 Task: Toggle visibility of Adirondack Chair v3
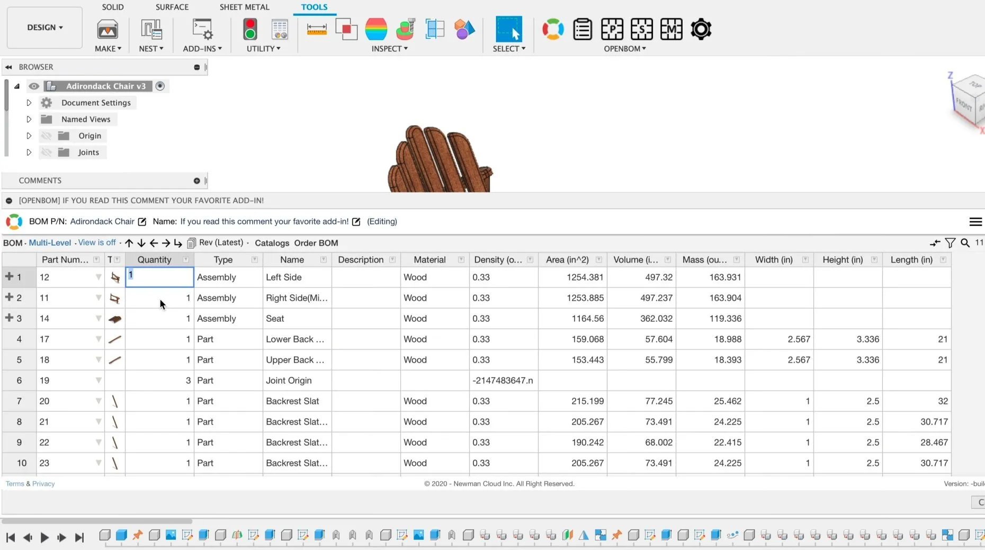point(34,86)
